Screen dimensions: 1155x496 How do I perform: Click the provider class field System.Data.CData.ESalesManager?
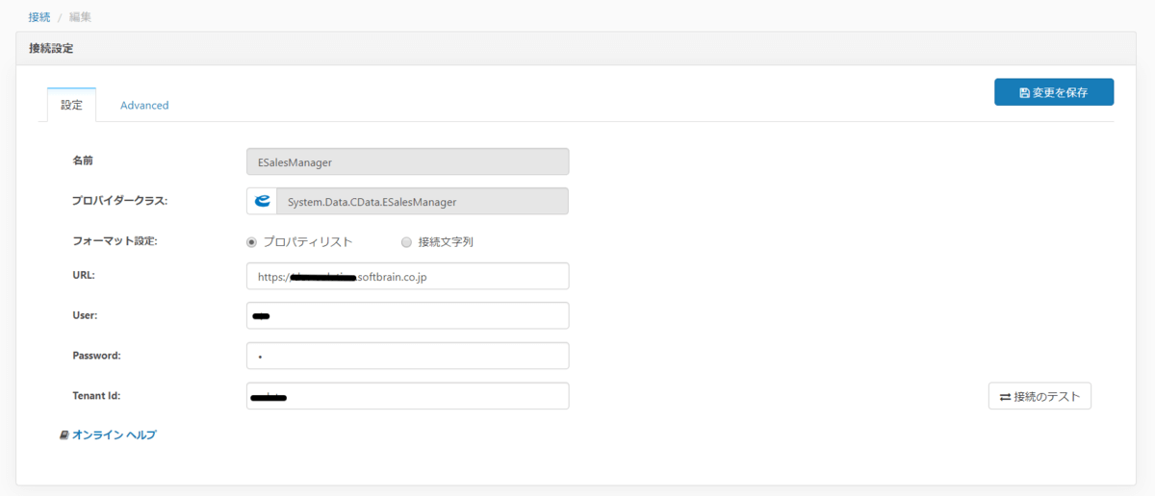423,202
